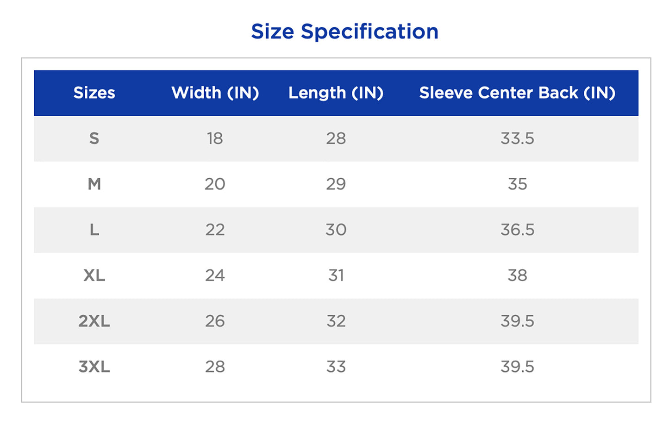Screen dimensions: 669x425
Task: Select the width value 26 for size 2XL
Action: (x=215, y=321)
